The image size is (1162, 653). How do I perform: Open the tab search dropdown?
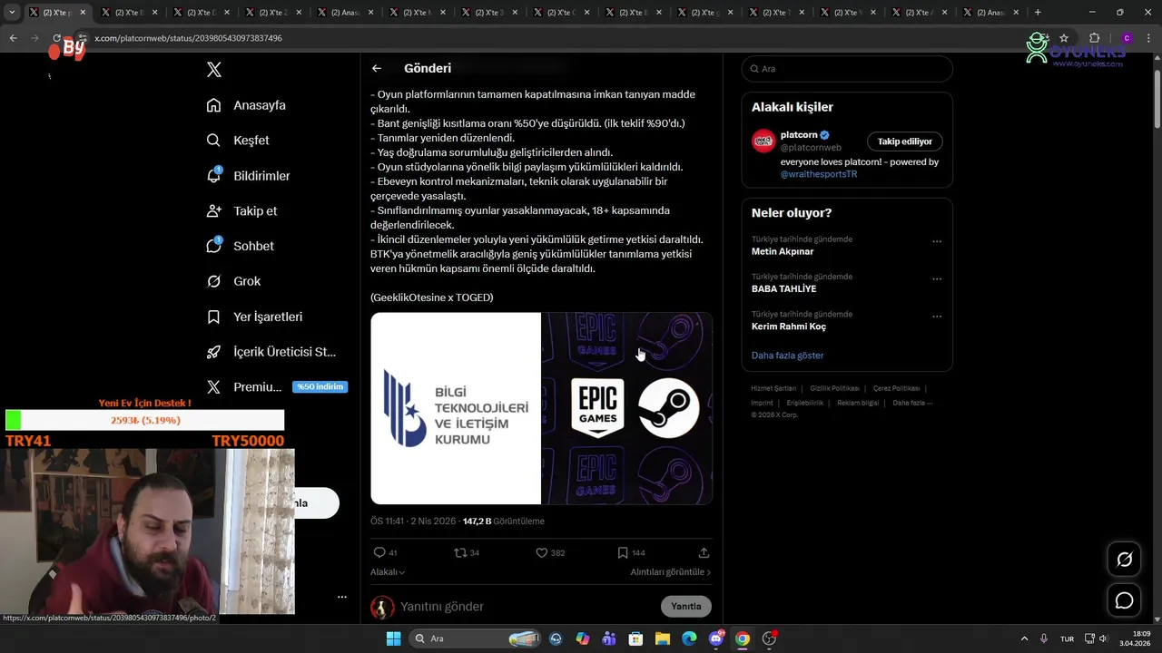(13, 13)
